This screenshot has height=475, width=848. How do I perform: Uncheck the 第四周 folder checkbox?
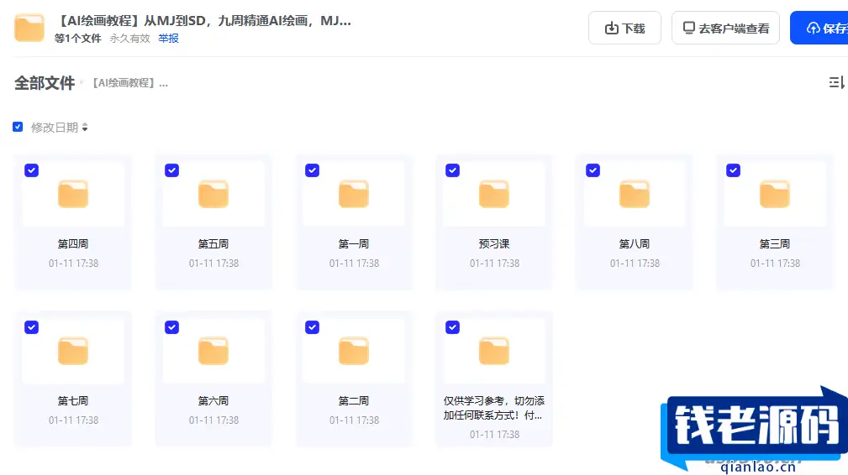(31, 170)
